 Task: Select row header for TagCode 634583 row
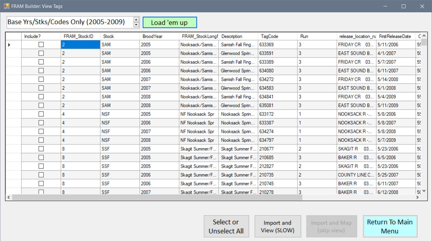tap(14, 88)
